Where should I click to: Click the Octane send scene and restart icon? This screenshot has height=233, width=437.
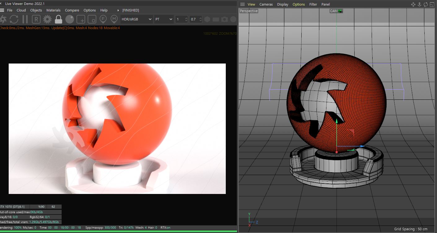tap(2, 19)
